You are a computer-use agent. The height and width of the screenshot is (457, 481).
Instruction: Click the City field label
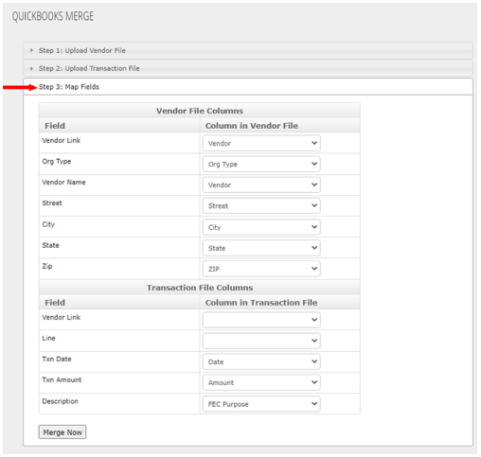point(48,224)
